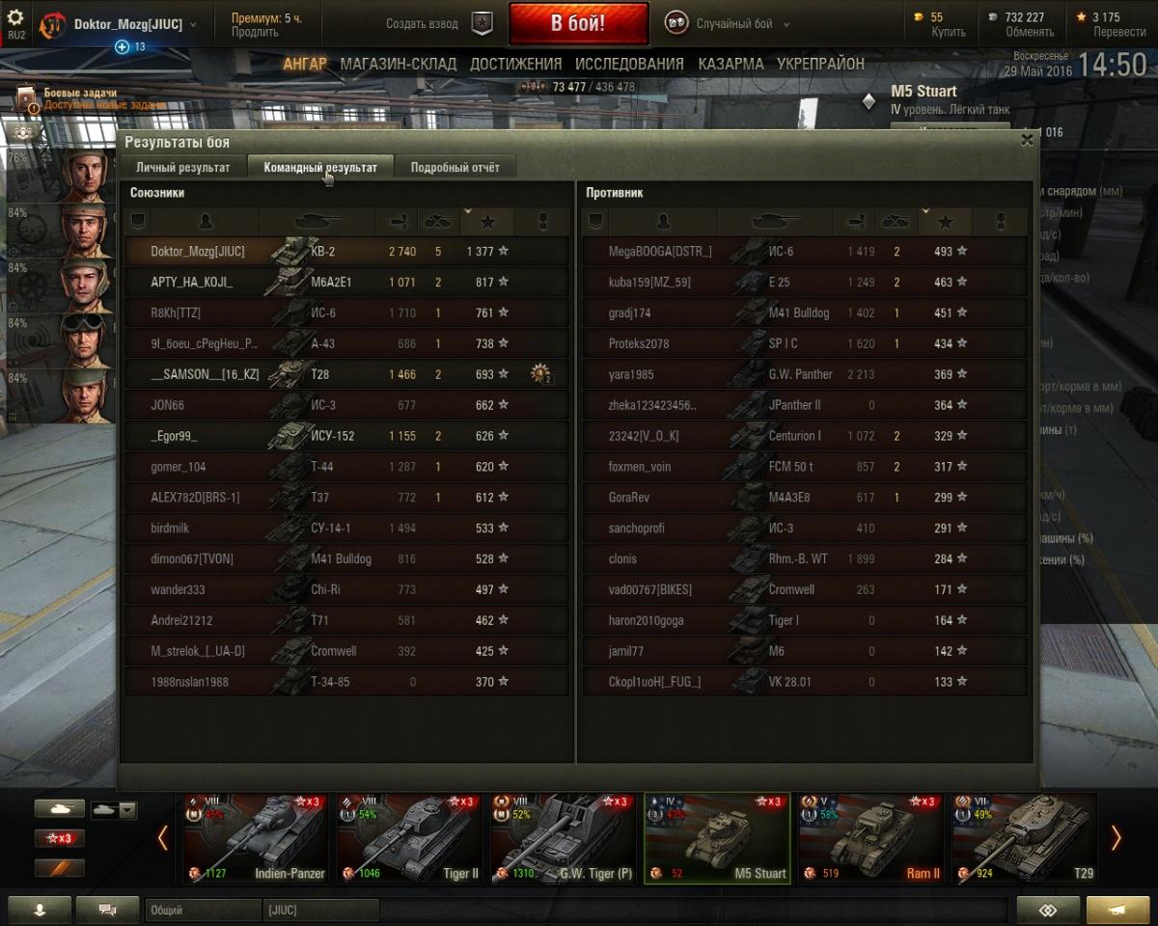Open the link icon button bottom right
This screenshot has width=1158, height=926.
tap(1048, 910)
